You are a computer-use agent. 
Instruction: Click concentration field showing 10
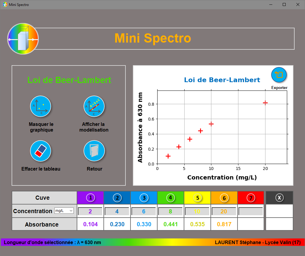point(197,211)
